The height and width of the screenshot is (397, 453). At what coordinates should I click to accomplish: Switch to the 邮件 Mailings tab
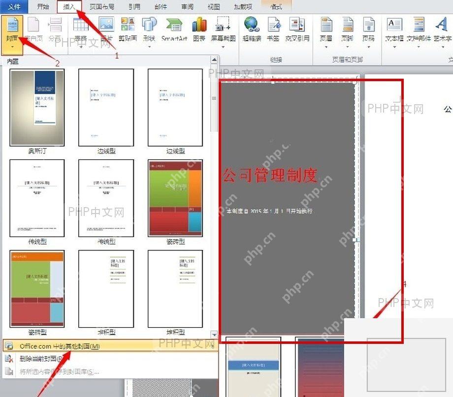tap(161, 6)
